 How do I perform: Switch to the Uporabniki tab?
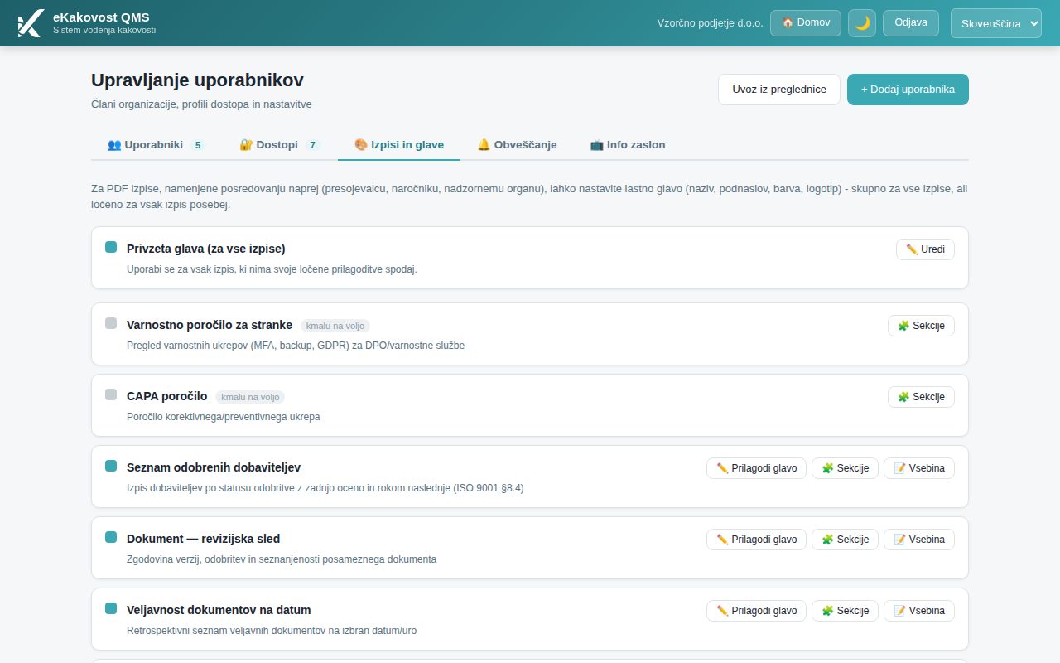156,144
